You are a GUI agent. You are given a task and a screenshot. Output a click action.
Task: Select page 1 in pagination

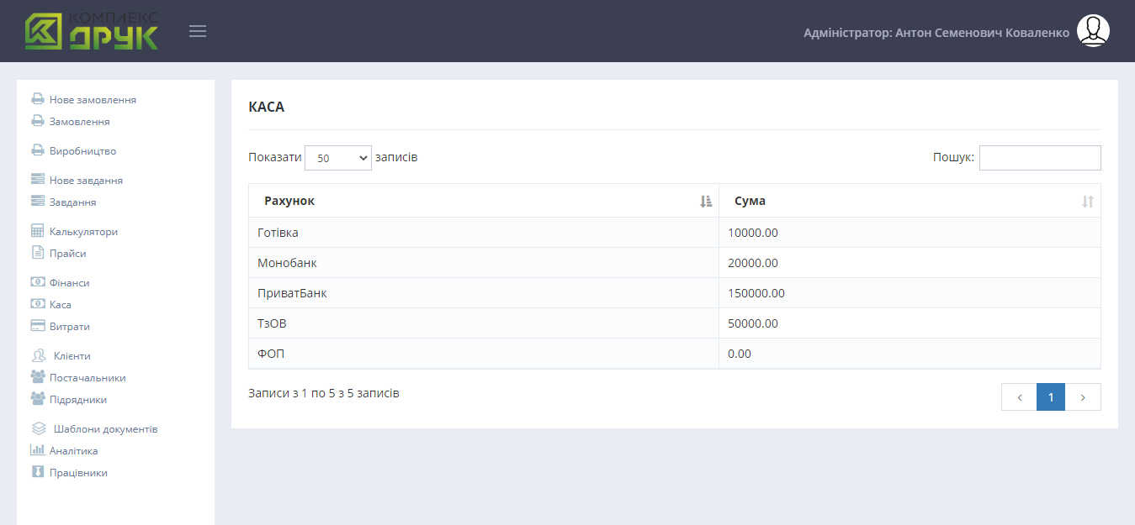pos(1051,397)
